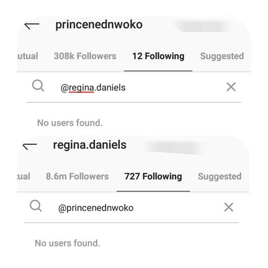The height and width of the screenshot is (268, 268).
Task: Click the lower 'No users found.' message
Action: click(67, 243)
